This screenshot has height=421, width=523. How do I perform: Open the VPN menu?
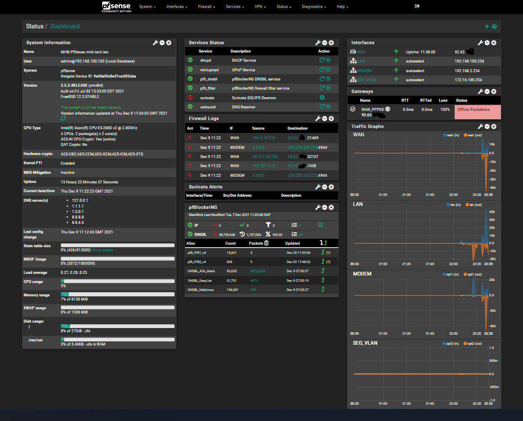[260, 7]
